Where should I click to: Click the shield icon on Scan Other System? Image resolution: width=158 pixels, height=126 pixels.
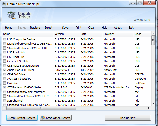point(43,118)
